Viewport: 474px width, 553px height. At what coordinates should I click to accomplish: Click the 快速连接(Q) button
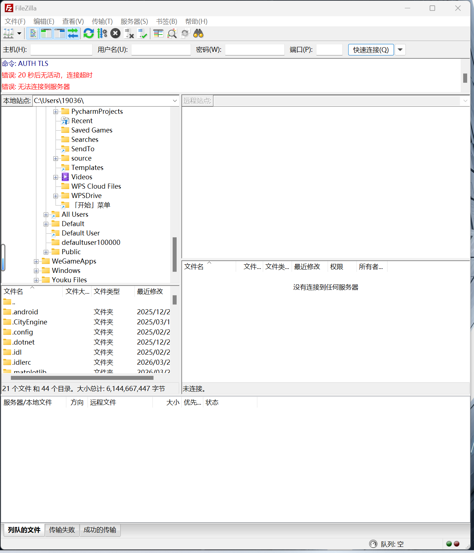[371, 50]
